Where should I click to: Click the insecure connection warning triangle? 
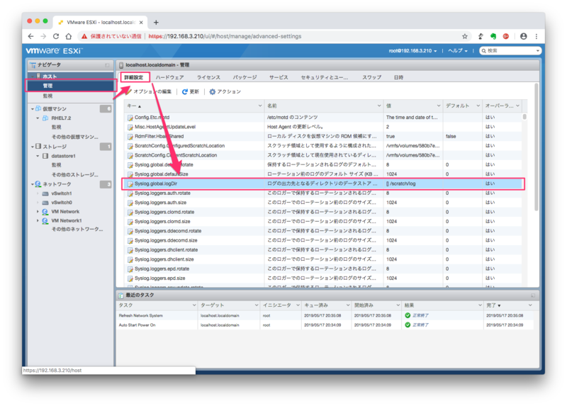pyautogui.click(x=84, y=36)
